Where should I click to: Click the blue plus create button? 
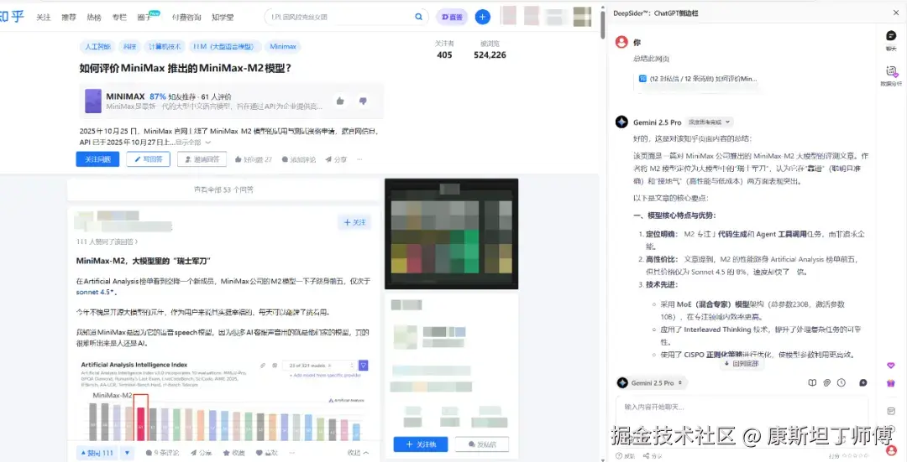[482, 17]
